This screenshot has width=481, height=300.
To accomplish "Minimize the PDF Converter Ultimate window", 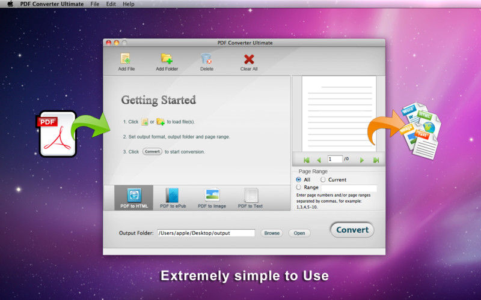I will click(117, 43).
